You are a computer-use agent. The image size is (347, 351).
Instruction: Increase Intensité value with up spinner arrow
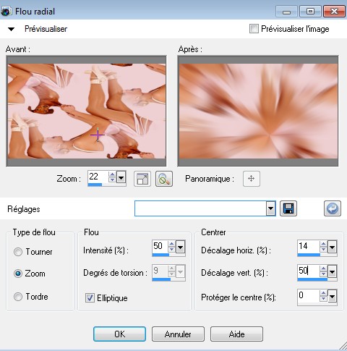coord(171,244)
